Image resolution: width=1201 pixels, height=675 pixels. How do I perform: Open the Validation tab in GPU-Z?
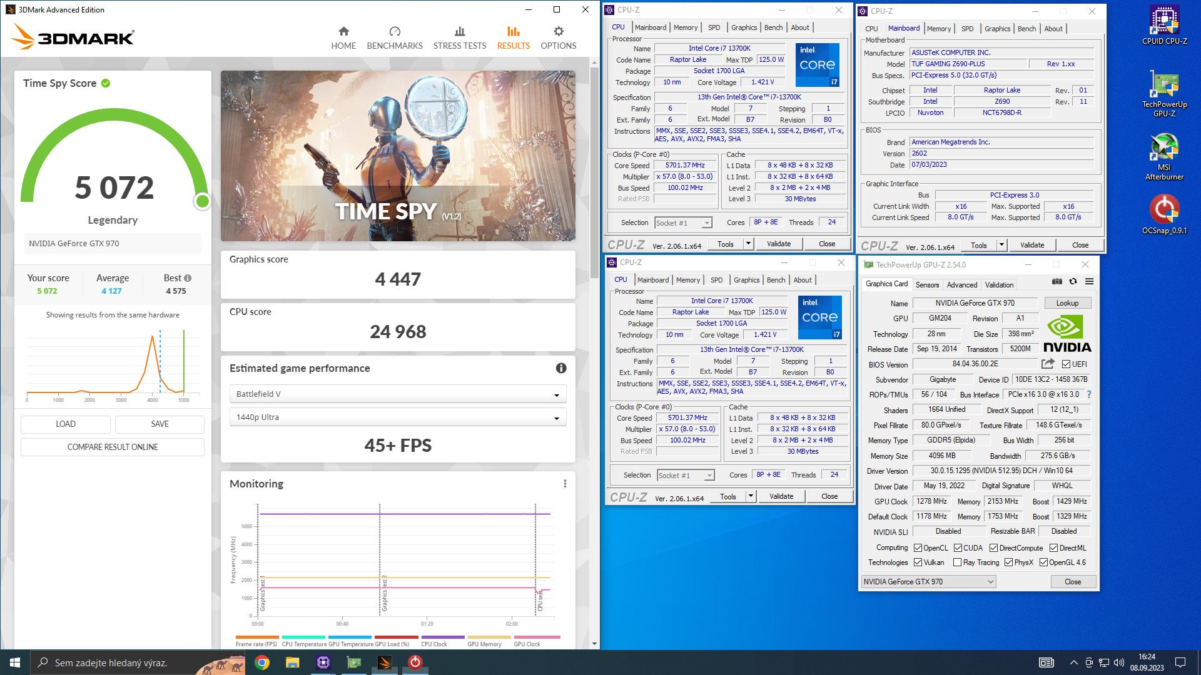[x=999, y=285]
